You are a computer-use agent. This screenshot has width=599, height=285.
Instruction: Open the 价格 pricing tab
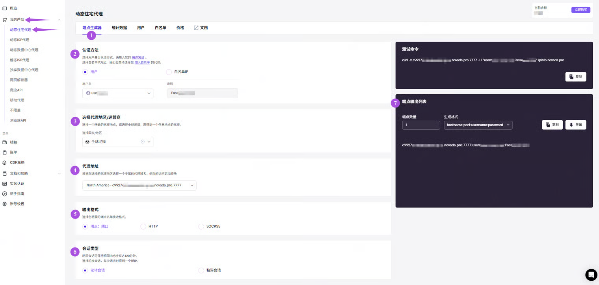[180, 28]
